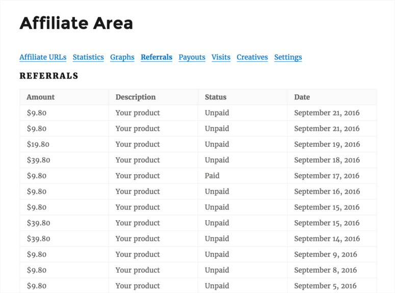Select the Referrals tab
Viewport: 395px width, 293px height.
click(x=156, y=57)
